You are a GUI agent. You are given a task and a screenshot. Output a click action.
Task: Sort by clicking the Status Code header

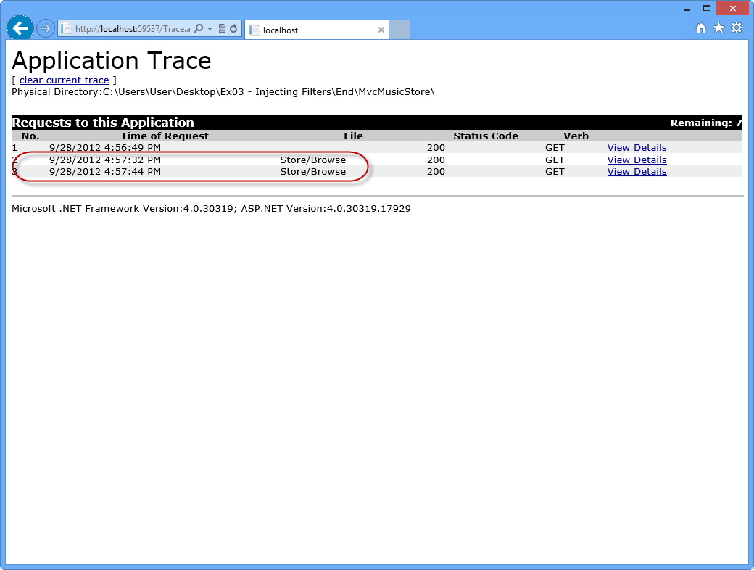pos(484,136)
